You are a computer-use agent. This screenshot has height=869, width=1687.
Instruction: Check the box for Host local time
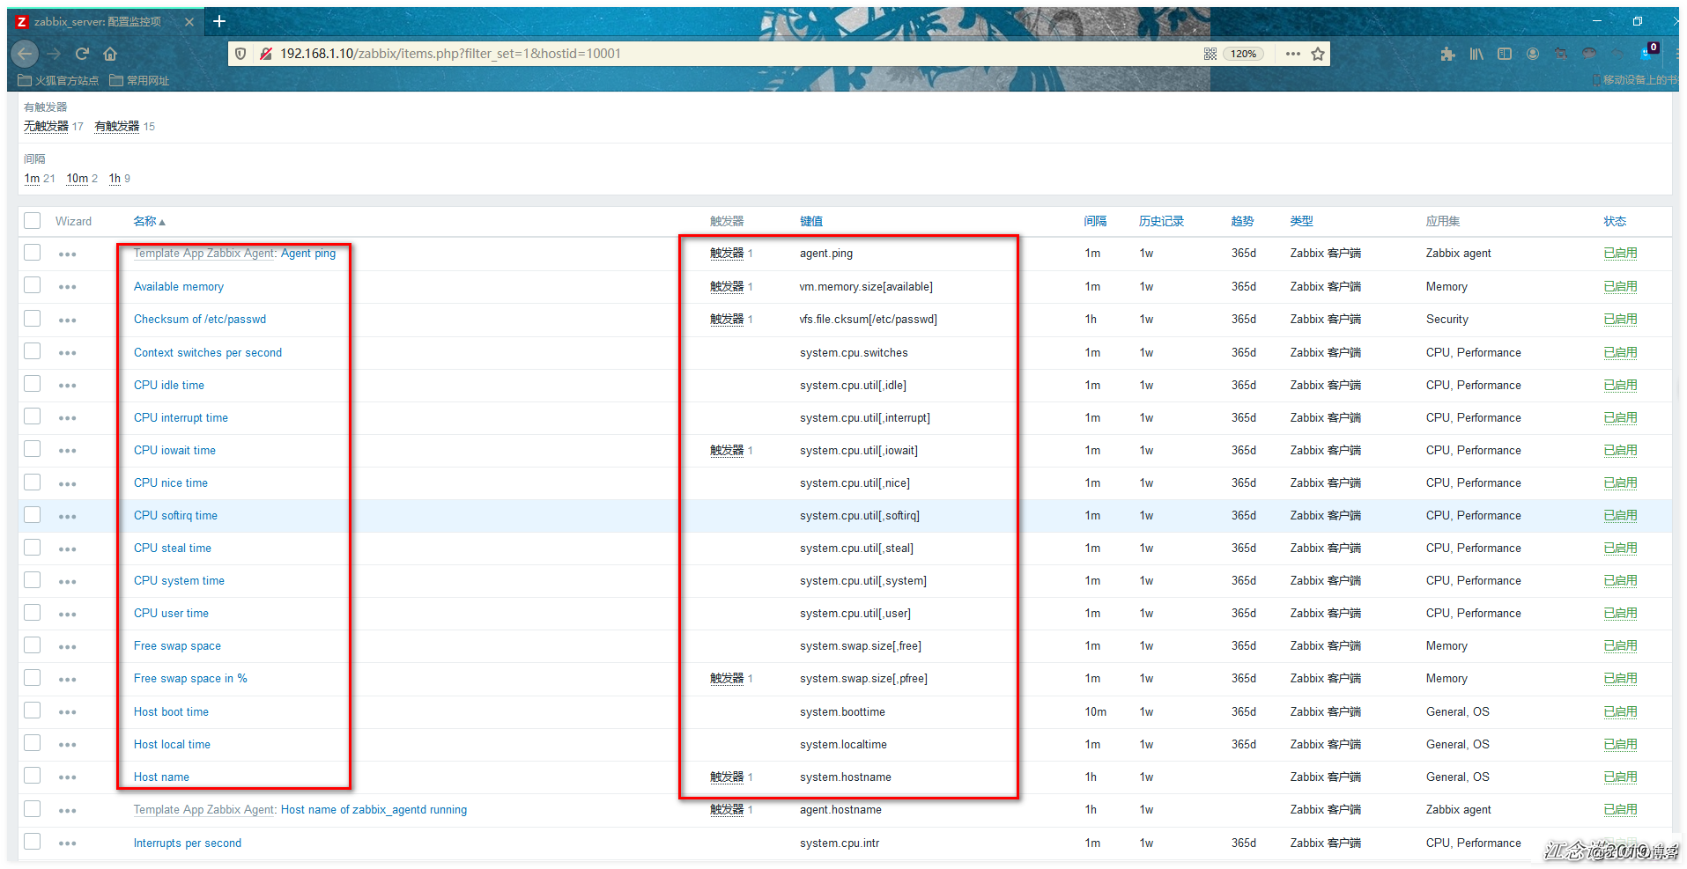pos(33,743)
